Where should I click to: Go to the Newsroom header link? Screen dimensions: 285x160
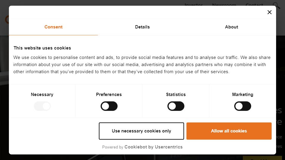click(x=224, y=4)
